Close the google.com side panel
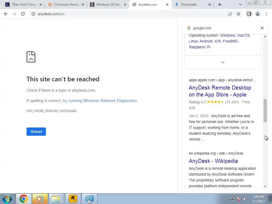The width and height of the screenshot is (272, 204). click(262, 28)
